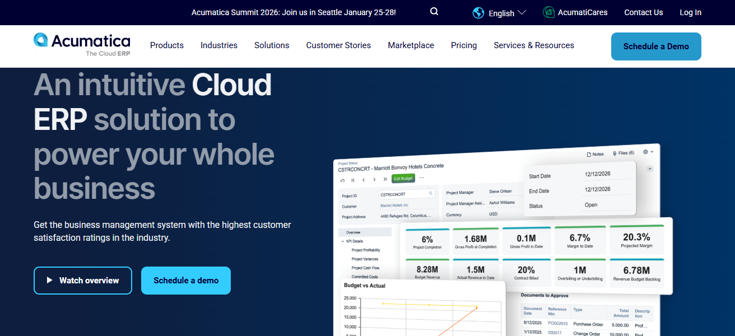Click the Notes icon in project screen

tap(589, 154)
